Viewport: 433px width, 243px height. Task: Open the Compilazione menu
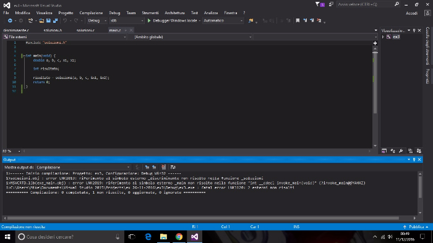[91, 13]
